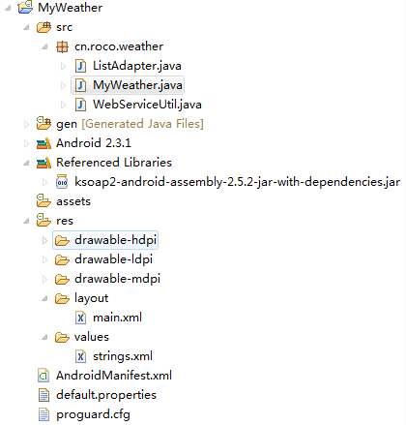Select the main.xml file name
This screenshot has height=425, width=406.
117,318
